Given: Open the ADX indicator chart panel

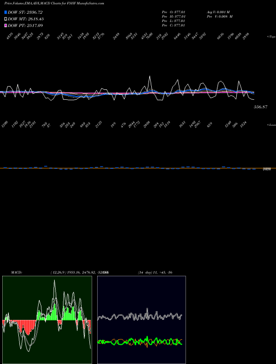Looking at the screenshot, I should tap(141, 320).
